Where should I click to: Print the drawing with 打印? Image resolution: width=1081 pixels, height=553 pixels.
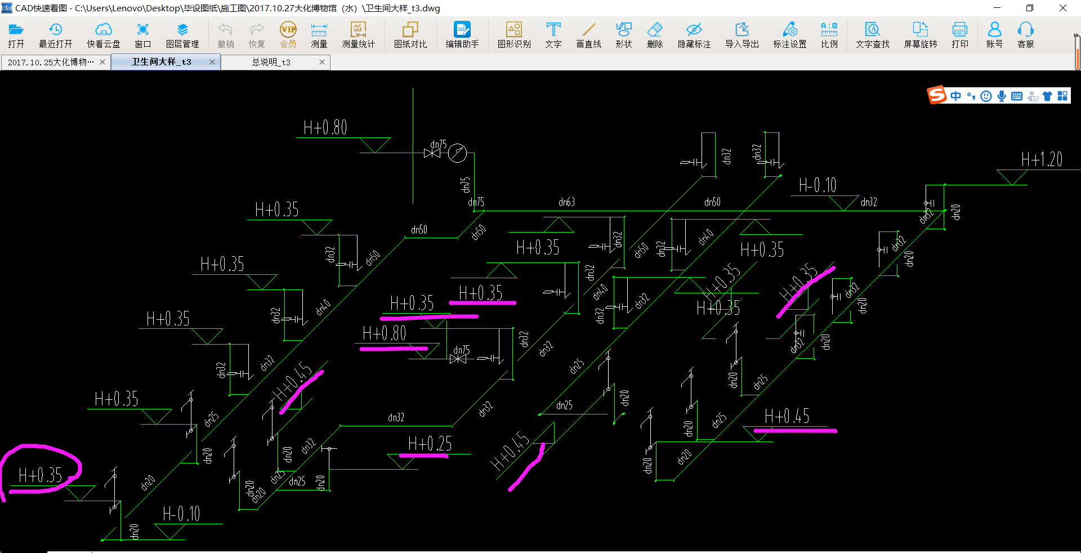pyautogui.click(x=960, y=35)
